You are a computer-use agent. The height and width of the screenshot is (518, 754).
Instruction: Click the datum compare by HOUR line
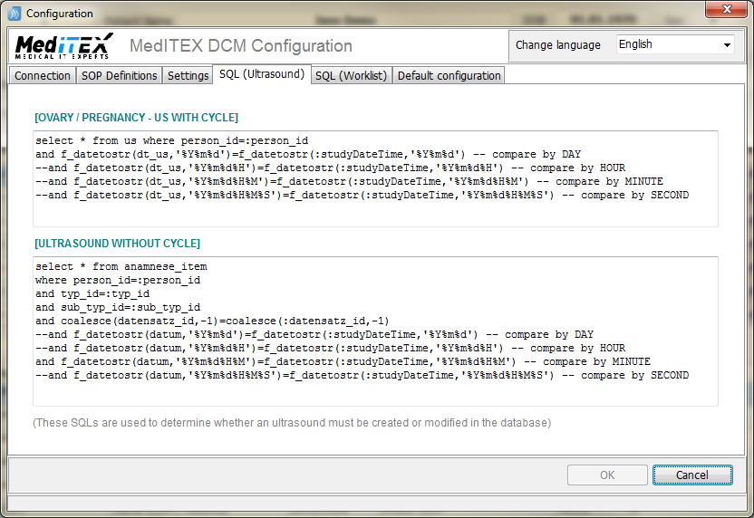331,348
